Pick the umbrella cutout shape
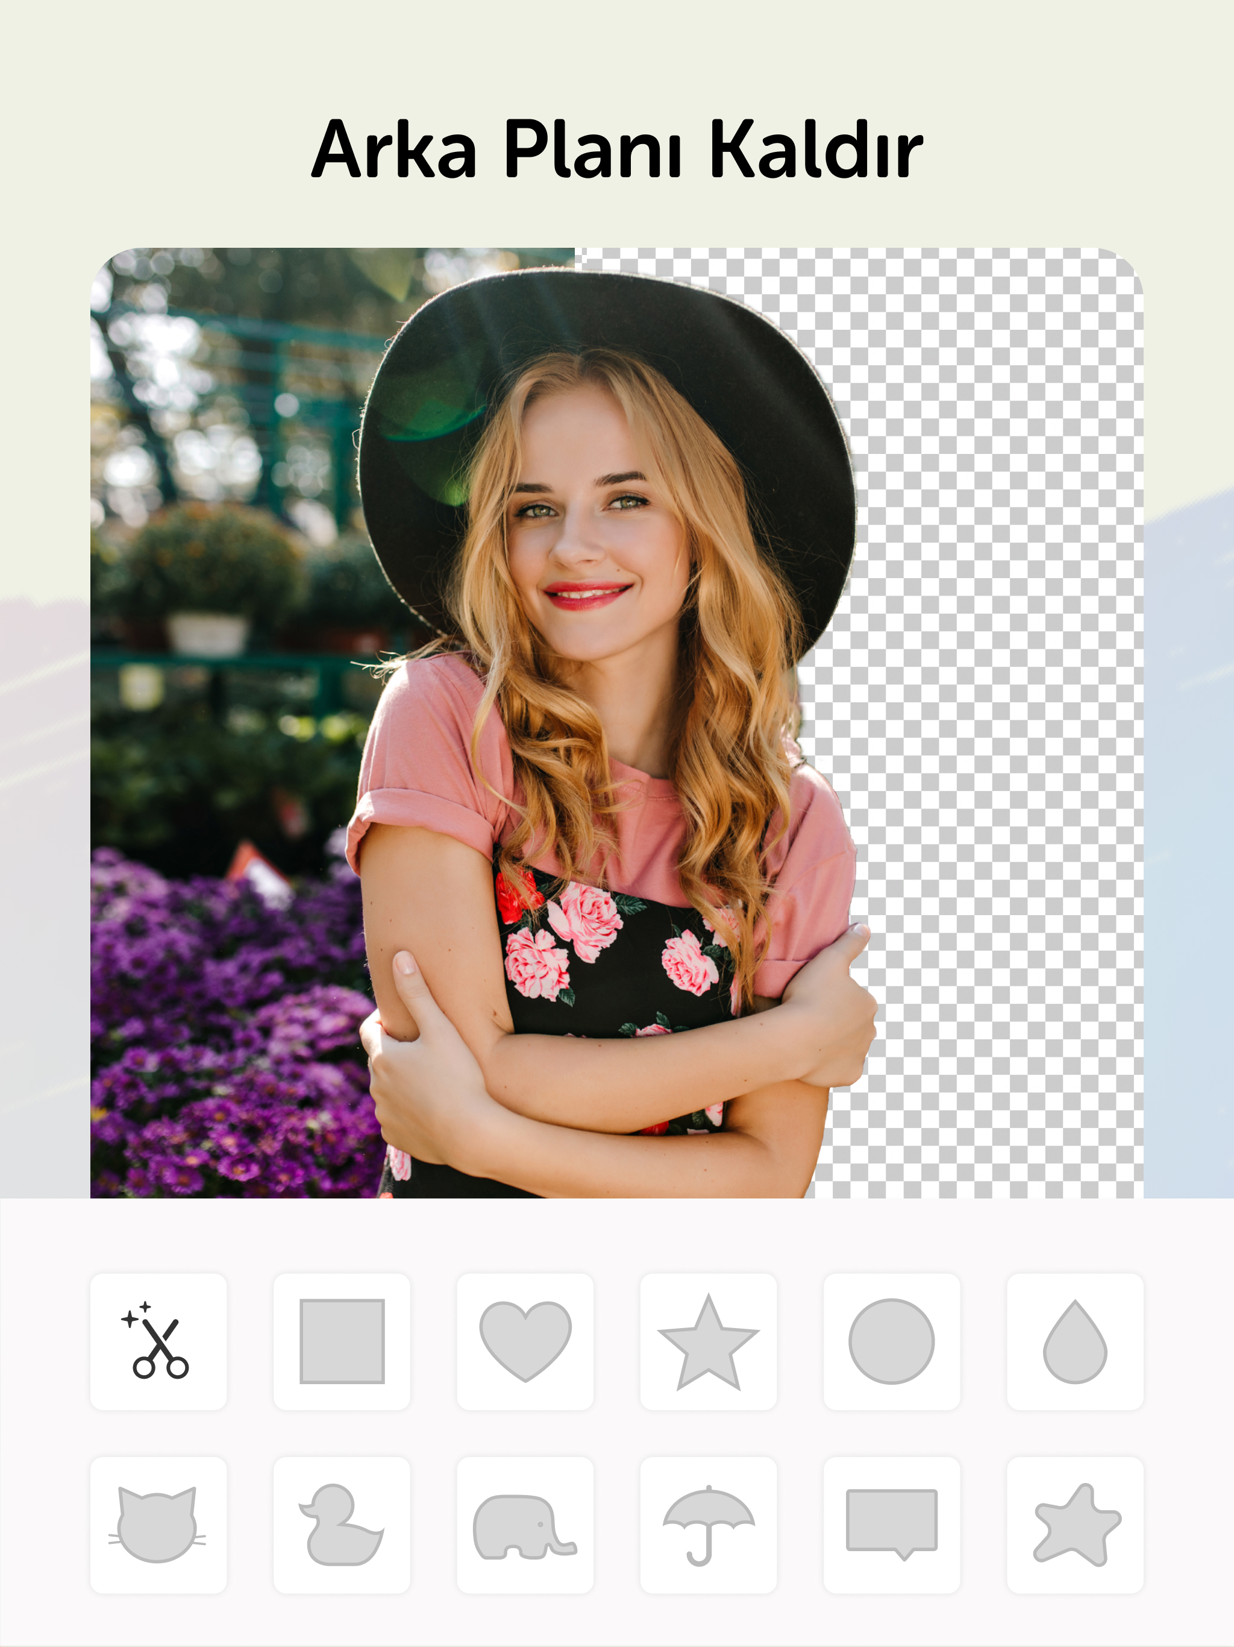This screenshot has width=1234, height=1647. pyautogui.click(x=708, y=1524)
